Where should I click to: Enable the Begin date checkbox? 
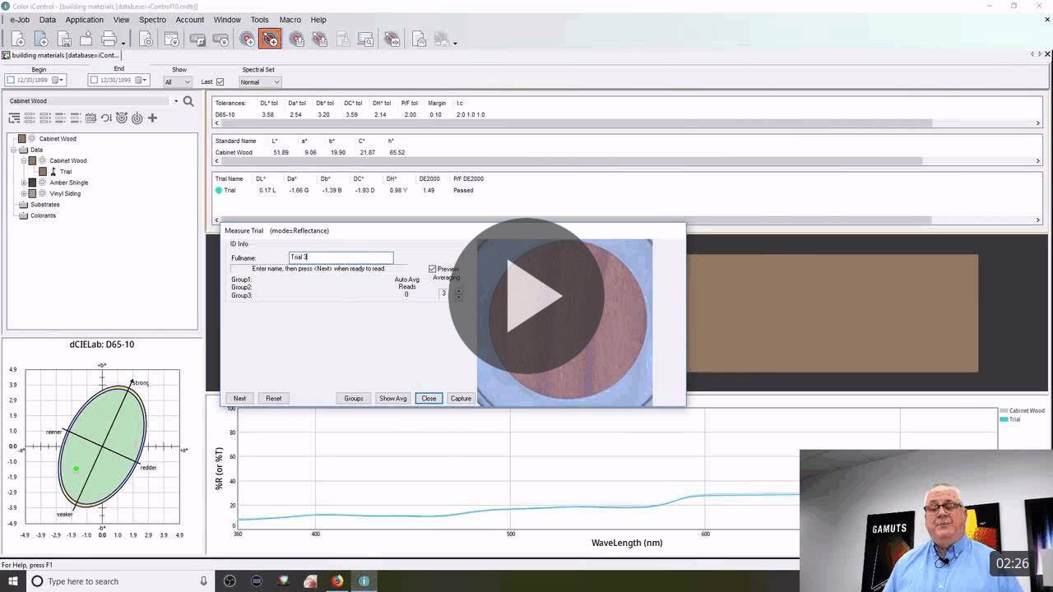11,80
